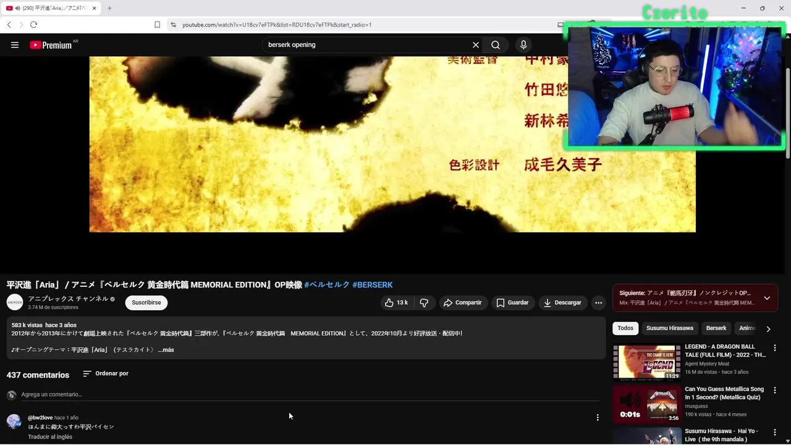Viewport: 791px width, 445px height.
Task: Click the address bar URL
Action: tap(277, 25)
